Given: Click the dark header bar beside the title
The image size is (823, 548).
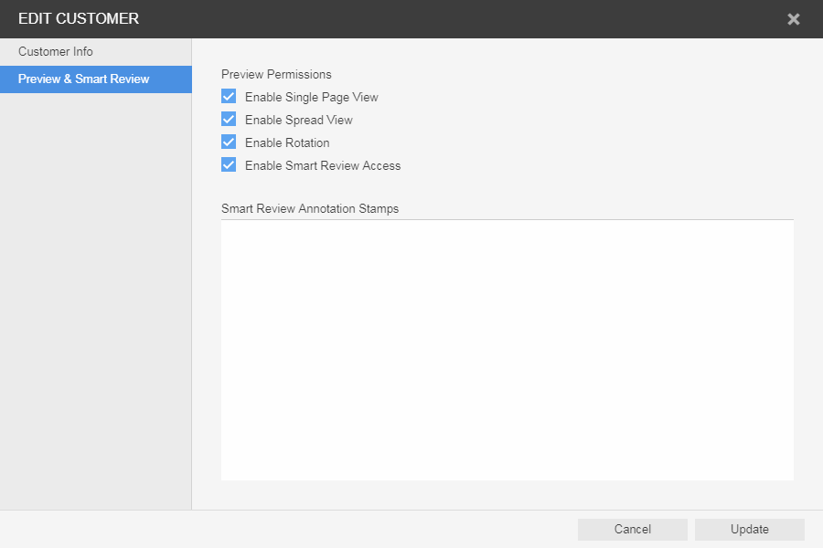Looking at the screenshot, I should tap(457, 19).
